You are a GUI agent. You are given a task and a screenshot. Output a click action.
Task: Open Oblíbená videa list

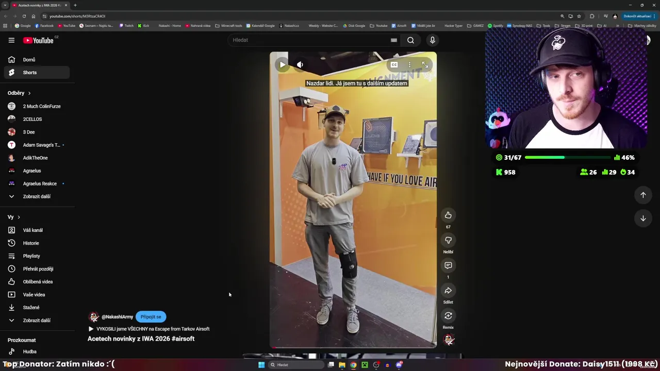[x=37, y=282]
